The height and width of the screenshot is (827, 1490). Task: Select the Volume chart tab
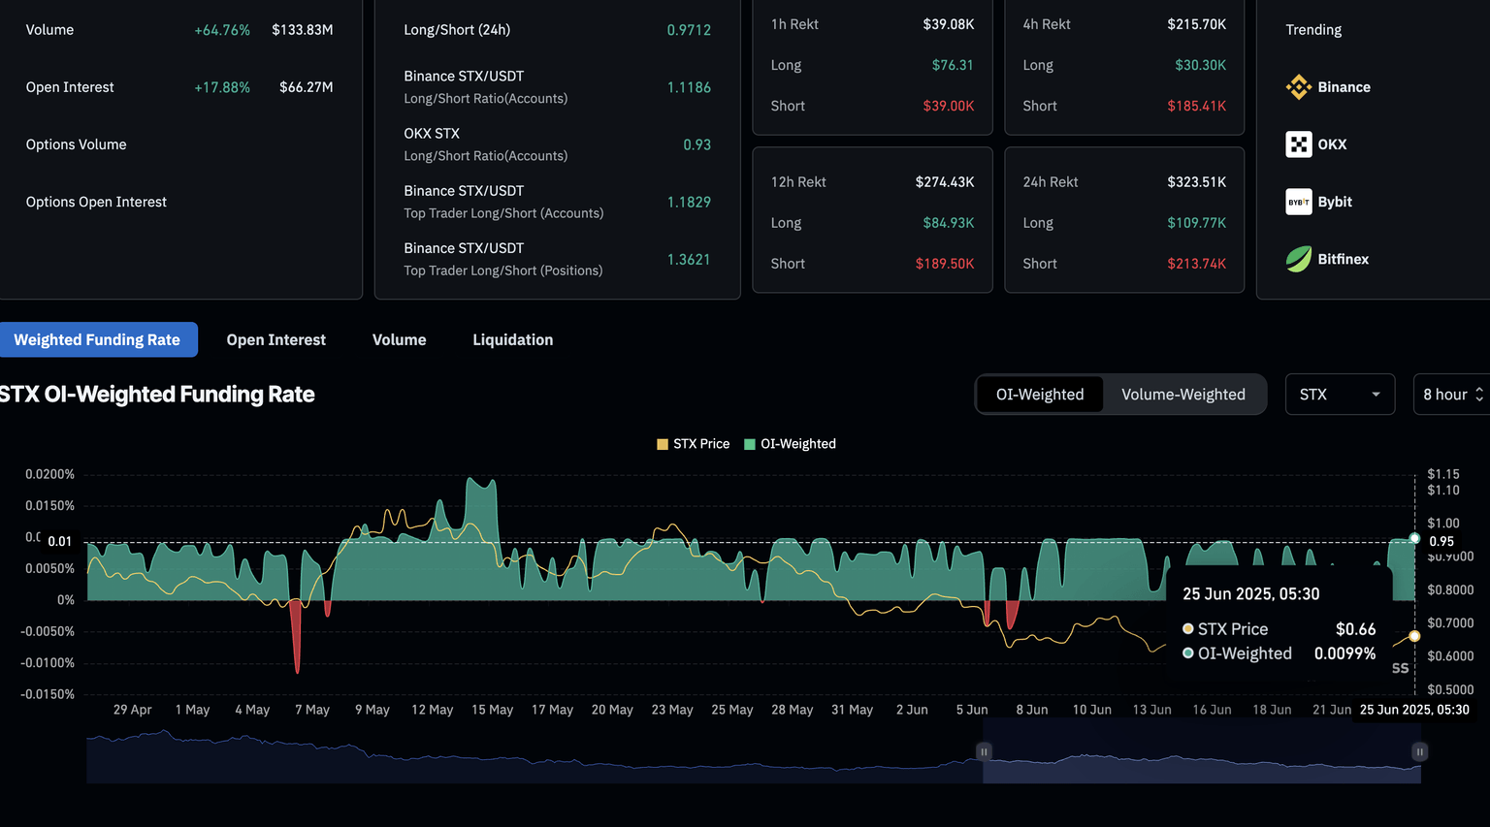pos(399,340)
